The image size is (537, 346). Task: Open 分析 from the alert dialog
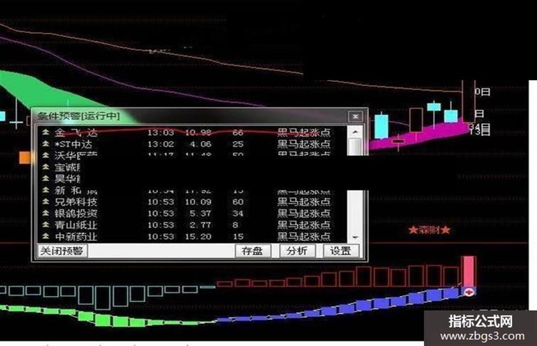tap(297, 251)
